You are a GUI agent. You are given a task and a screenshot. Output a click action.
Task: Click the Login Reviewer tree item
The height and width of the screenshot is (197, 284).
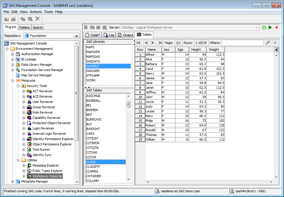tap(43, 128)
